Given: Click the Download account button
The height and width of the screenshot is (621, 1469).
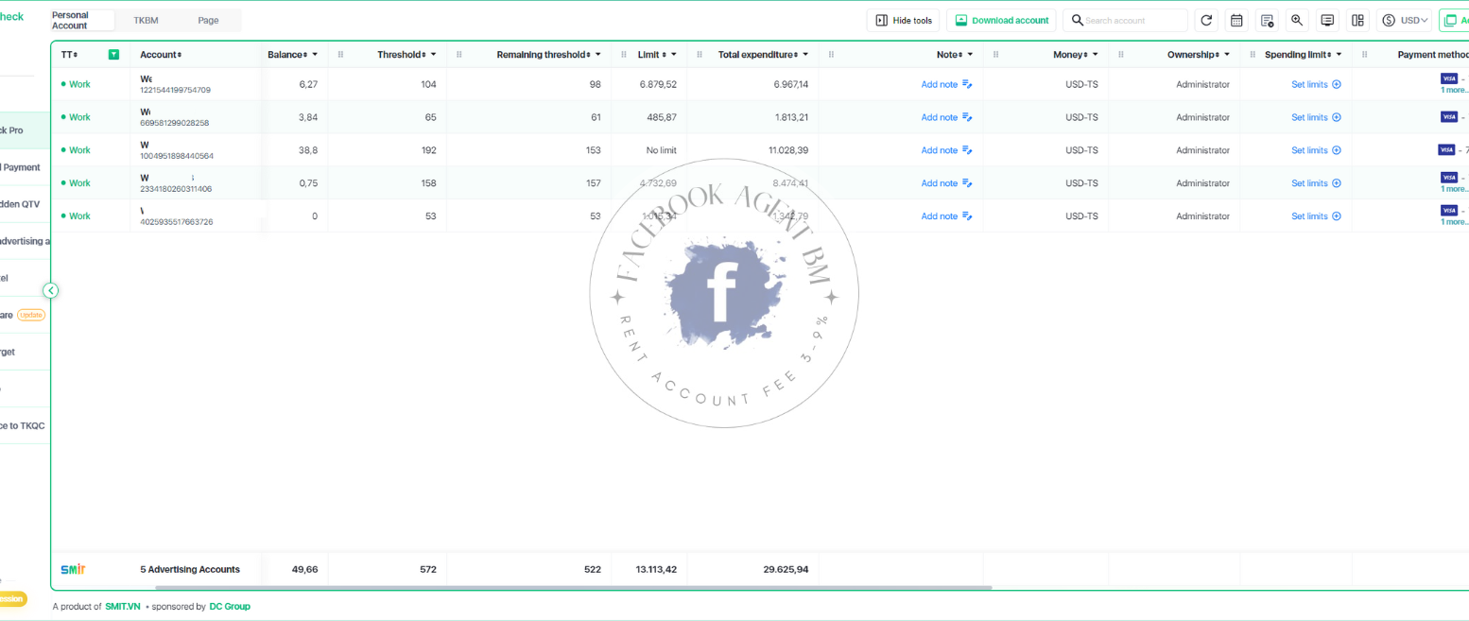Looking at the screenshot, I should 1001,21.
